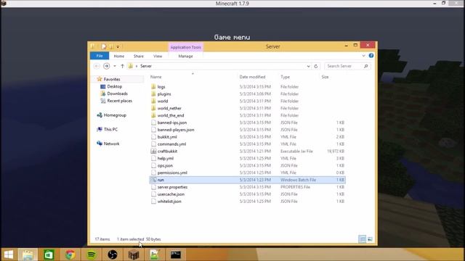Select help.yml file

[x=166, y=158]
